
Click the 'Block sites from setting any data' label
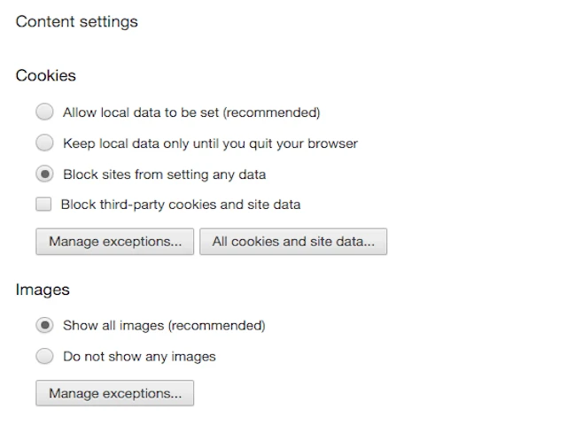(164, 174)
